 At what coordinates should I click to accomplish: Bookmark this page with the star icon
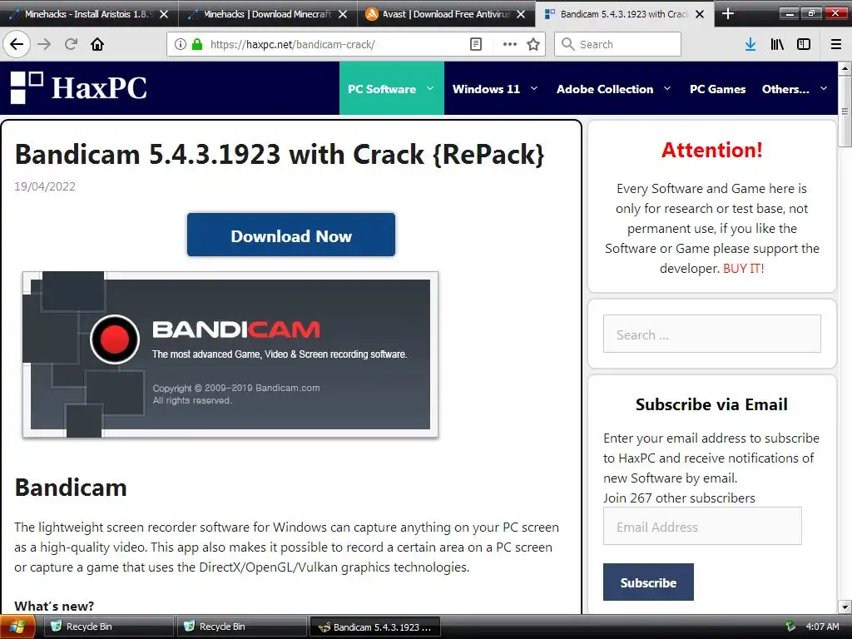533,44
